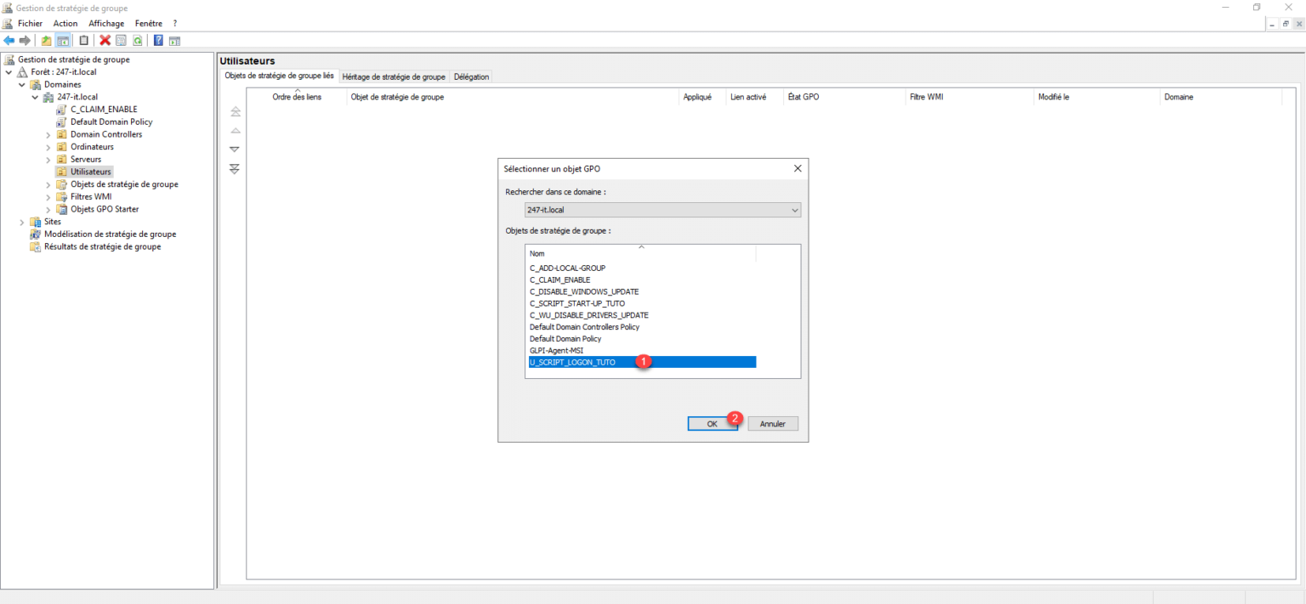The image size is (1306, 604).
Task: Click the move link to top arrow
Action: pos(236,112)
